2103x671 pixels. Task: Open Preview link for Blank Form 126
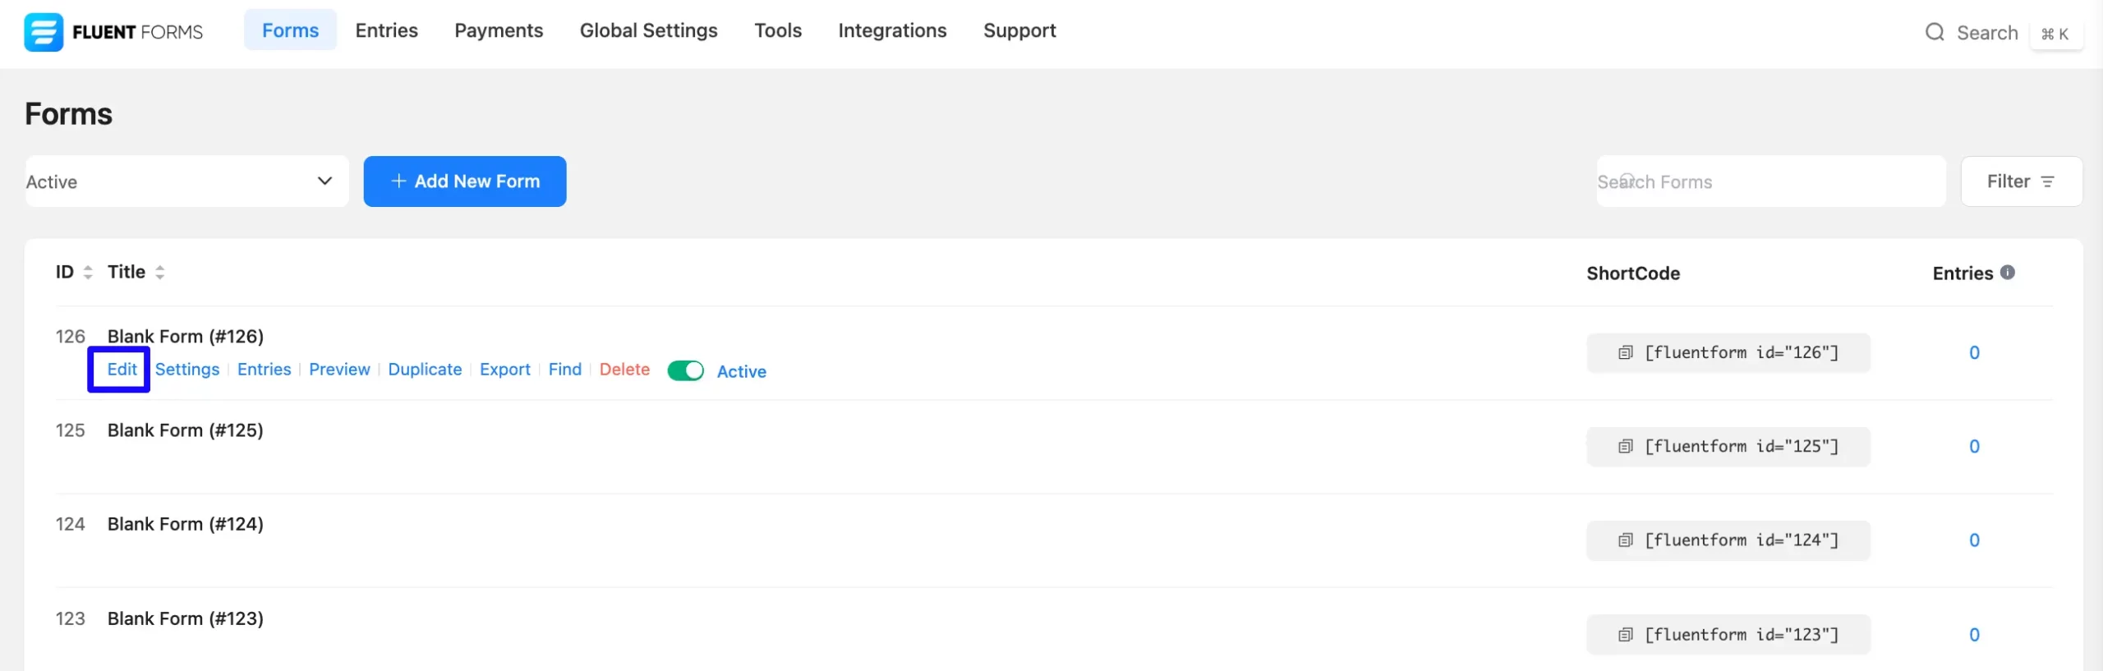(x=339, y=370)
